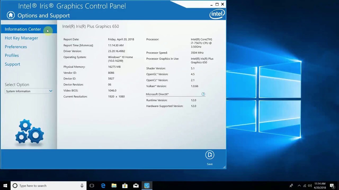Viewport: 339px width, 190px height.
Task: Click the Cortana circle search icon
Action: (15, 186)
